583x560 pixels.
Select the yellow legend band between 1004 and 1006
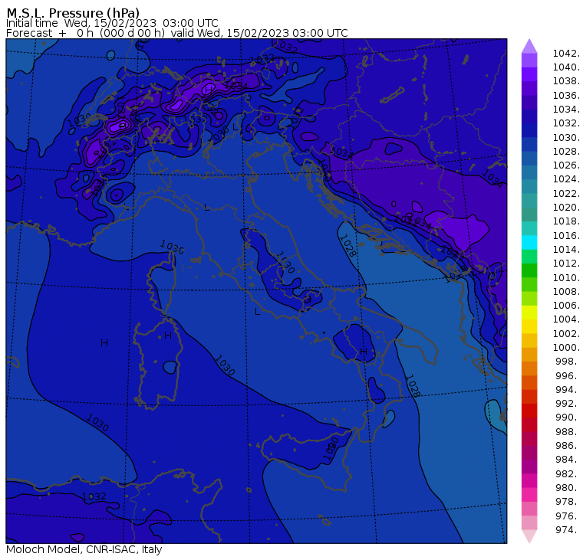tap(529, 313)
